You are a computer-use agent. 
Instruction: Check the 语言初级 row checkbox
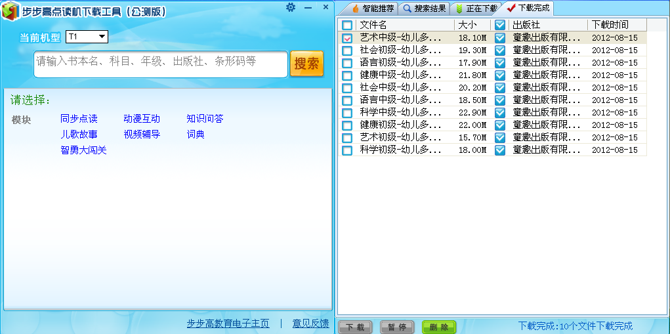[347, 63]
